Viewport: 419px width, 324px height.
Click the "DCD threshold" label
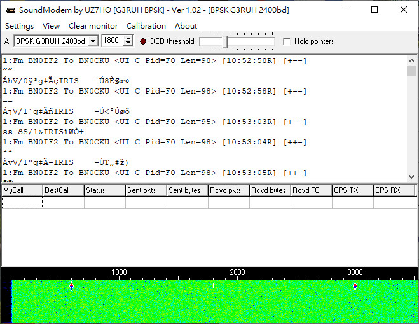(172, 41)
